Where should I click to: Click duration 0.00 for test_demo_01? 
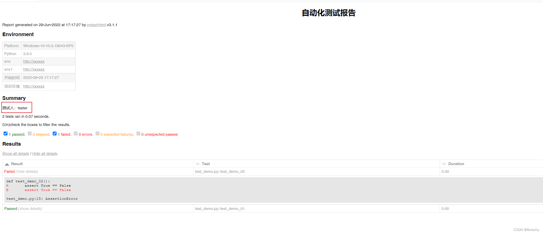pos(445,209)
